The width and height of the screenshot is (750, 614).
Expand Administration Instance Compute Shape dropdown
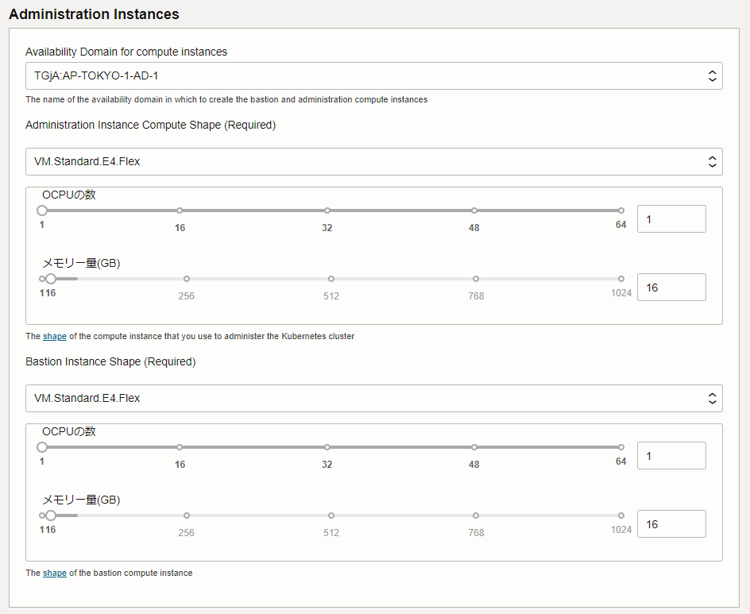373,161
